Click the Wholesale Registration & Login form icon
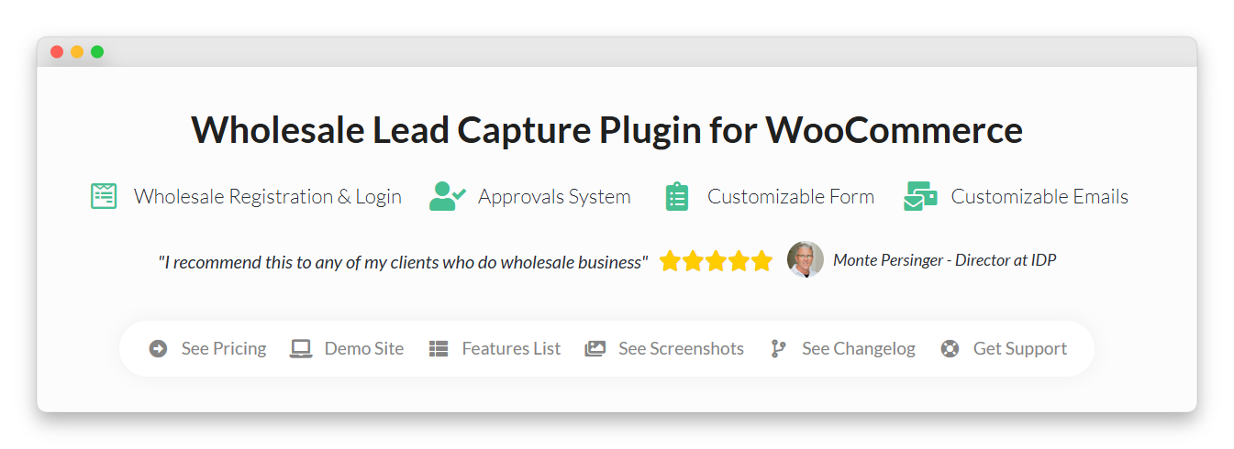This screenshot has height=449, width=1234. click(104, 196)
